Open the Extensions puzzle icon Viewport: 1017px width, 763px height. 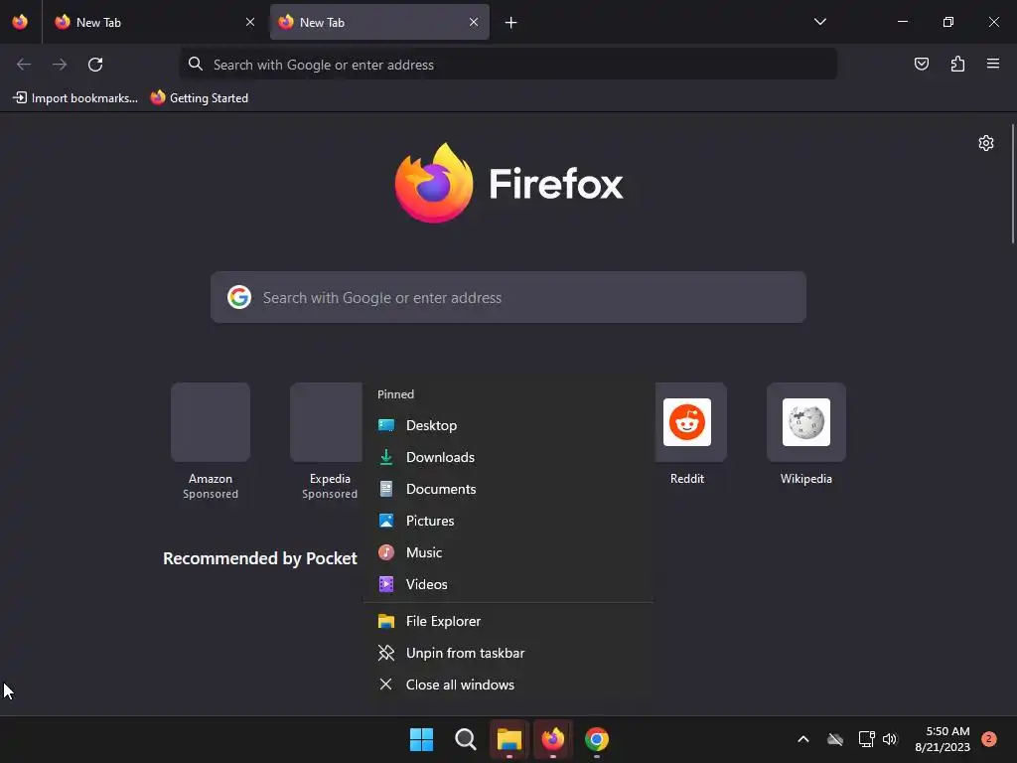tap(957, 64)
